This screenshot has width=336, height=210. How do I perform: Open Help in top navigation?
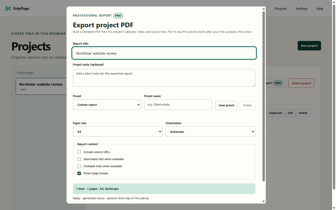320,9
